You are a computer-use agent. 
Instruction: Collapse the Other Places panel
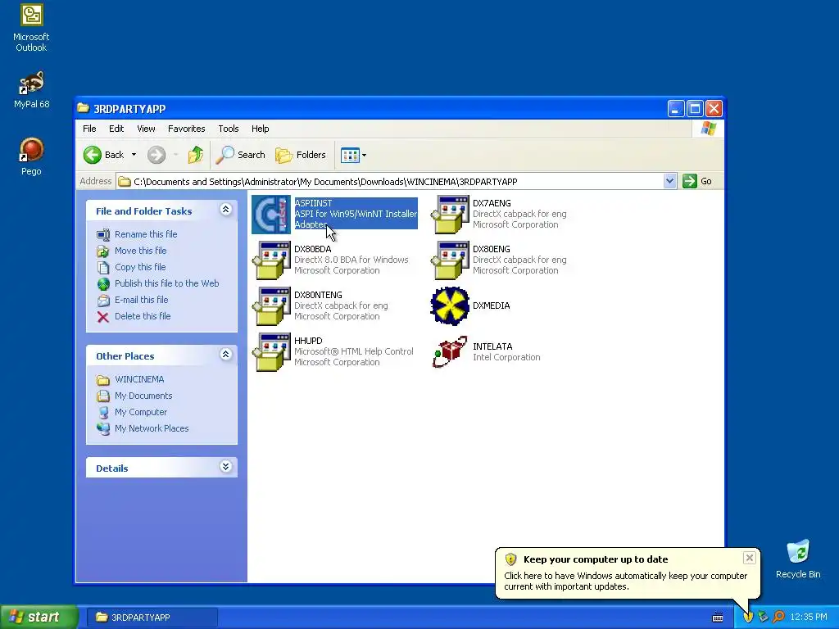click(x=226, y=355)
